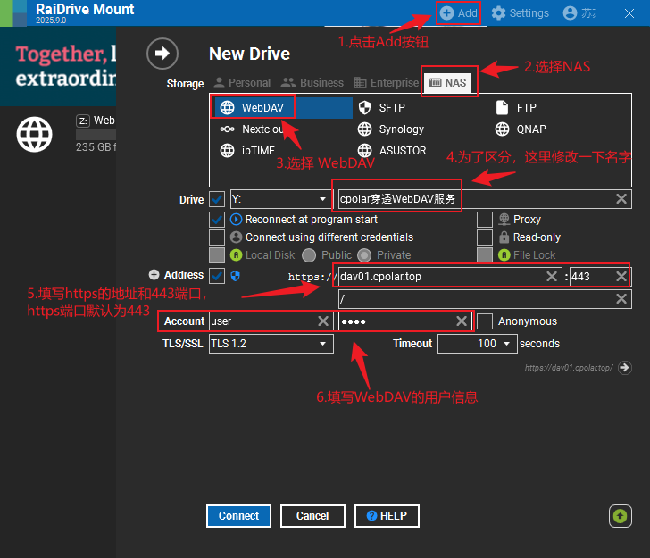650x558 pixels.
Task: Clear the host address field
Action: [x=552, y=277]
